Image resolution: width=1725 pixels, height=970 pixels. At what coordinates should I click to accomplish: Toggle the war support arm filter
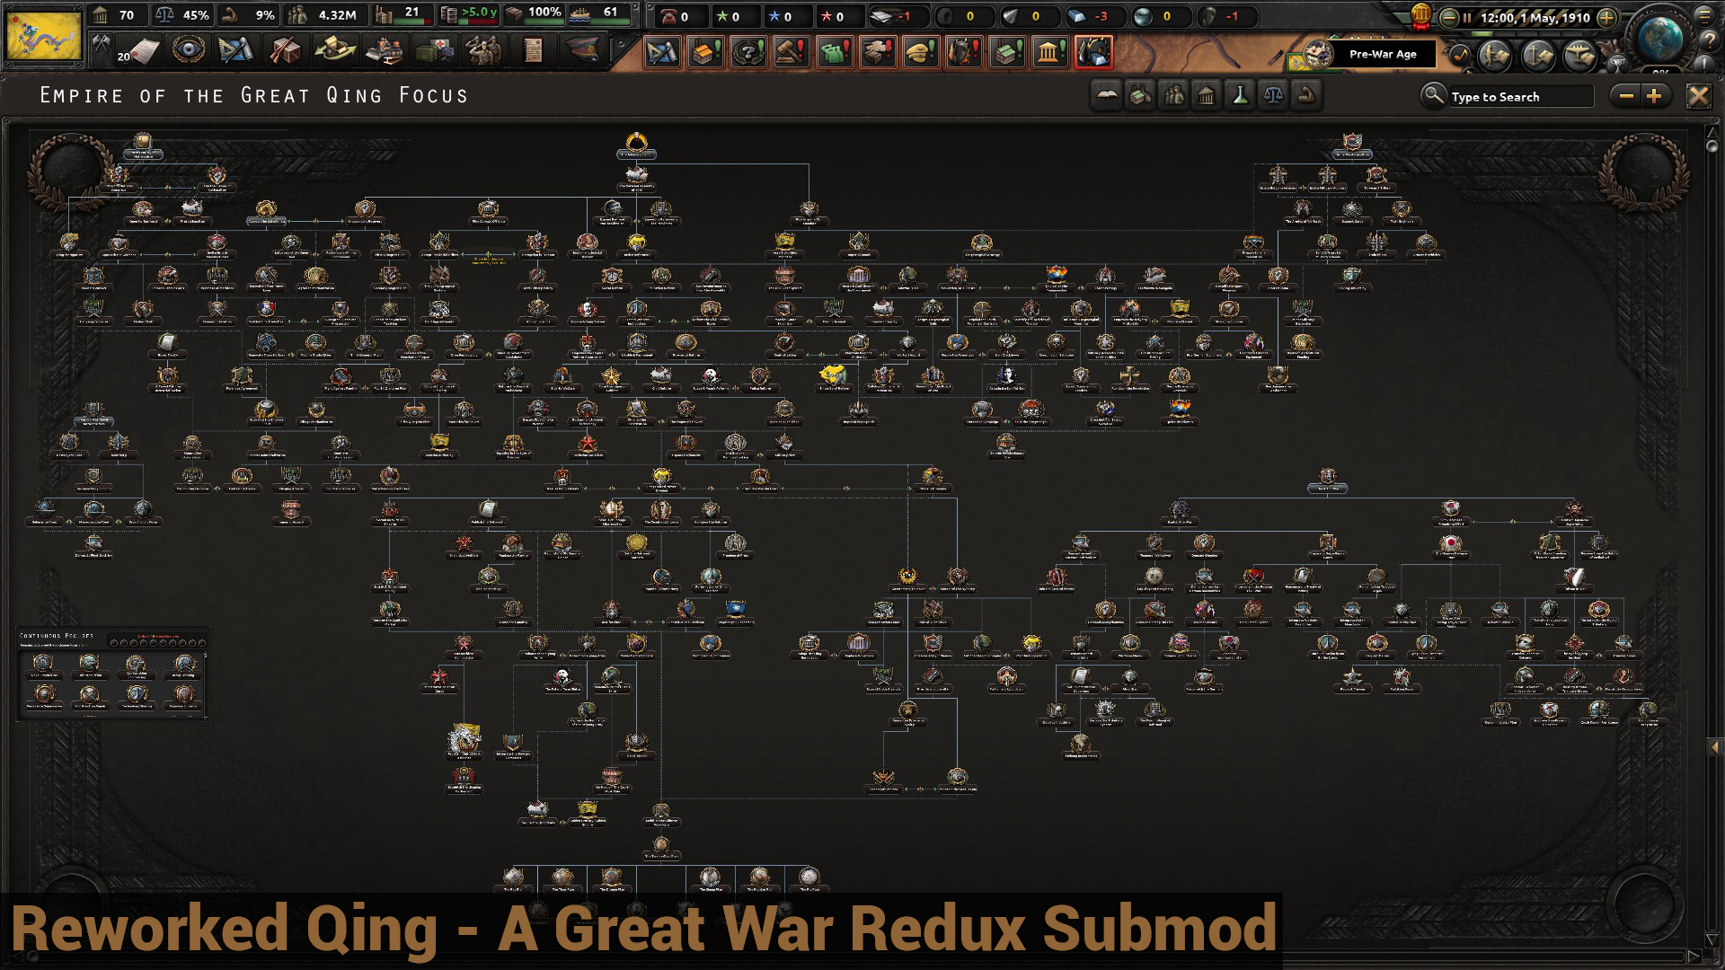click(1306, 95)
